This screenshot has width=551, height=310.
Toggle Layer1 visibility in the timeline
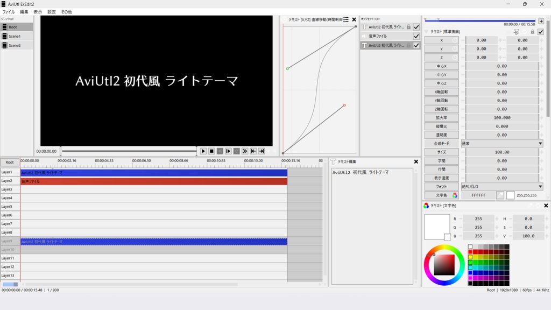click(10, 172)
